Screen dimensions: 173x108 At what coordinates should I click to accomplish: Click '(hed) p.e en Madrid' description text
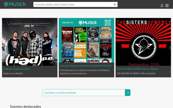pos(13,73)
